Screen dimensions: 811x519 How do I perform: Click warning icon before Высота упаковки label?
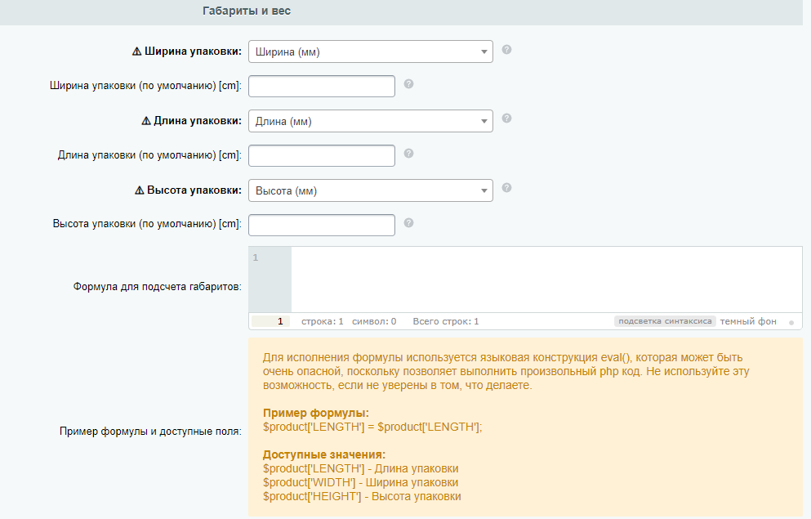click(139, 190)
